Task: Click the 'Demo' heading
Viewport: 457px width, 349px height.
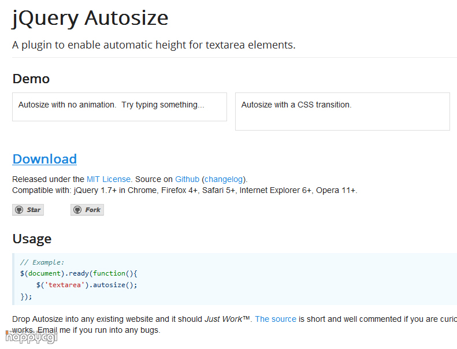Action: pyautogui.click(x=31, y=79)
